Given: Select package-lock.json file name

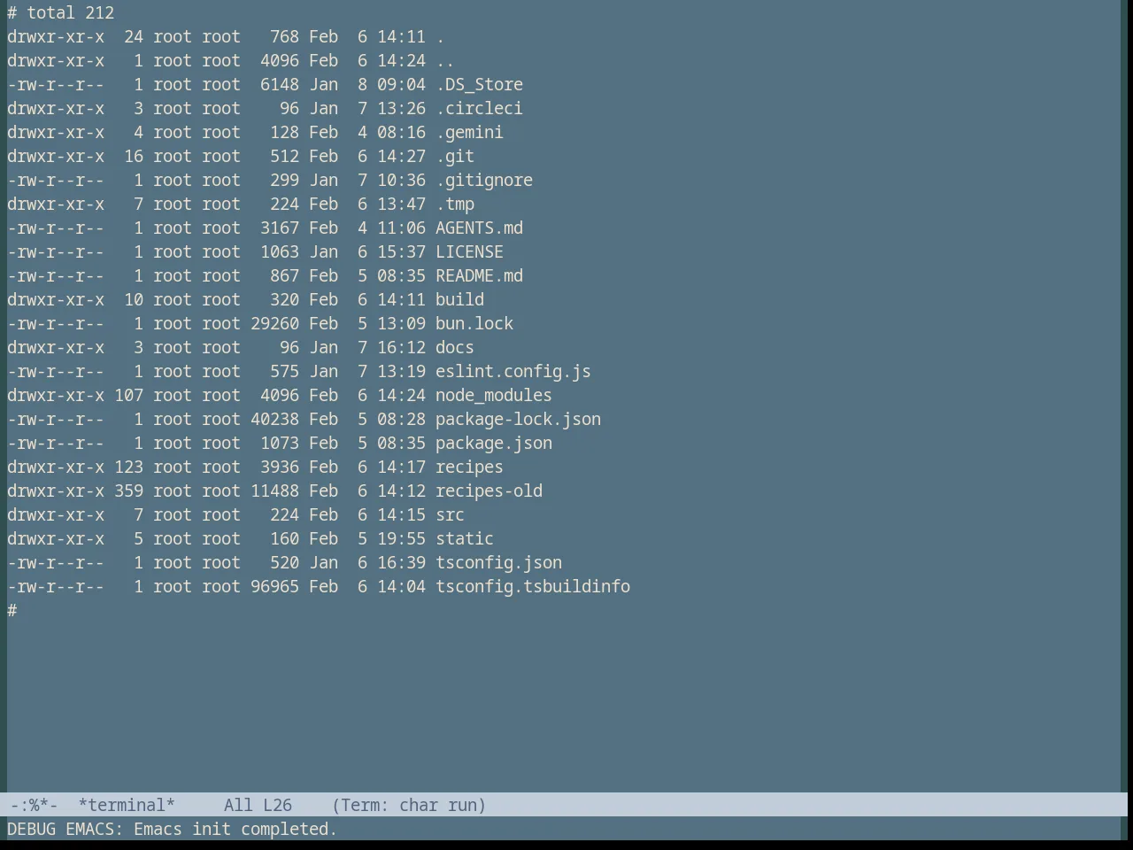Looking at the screenshot, I should (x=518, y=420).
